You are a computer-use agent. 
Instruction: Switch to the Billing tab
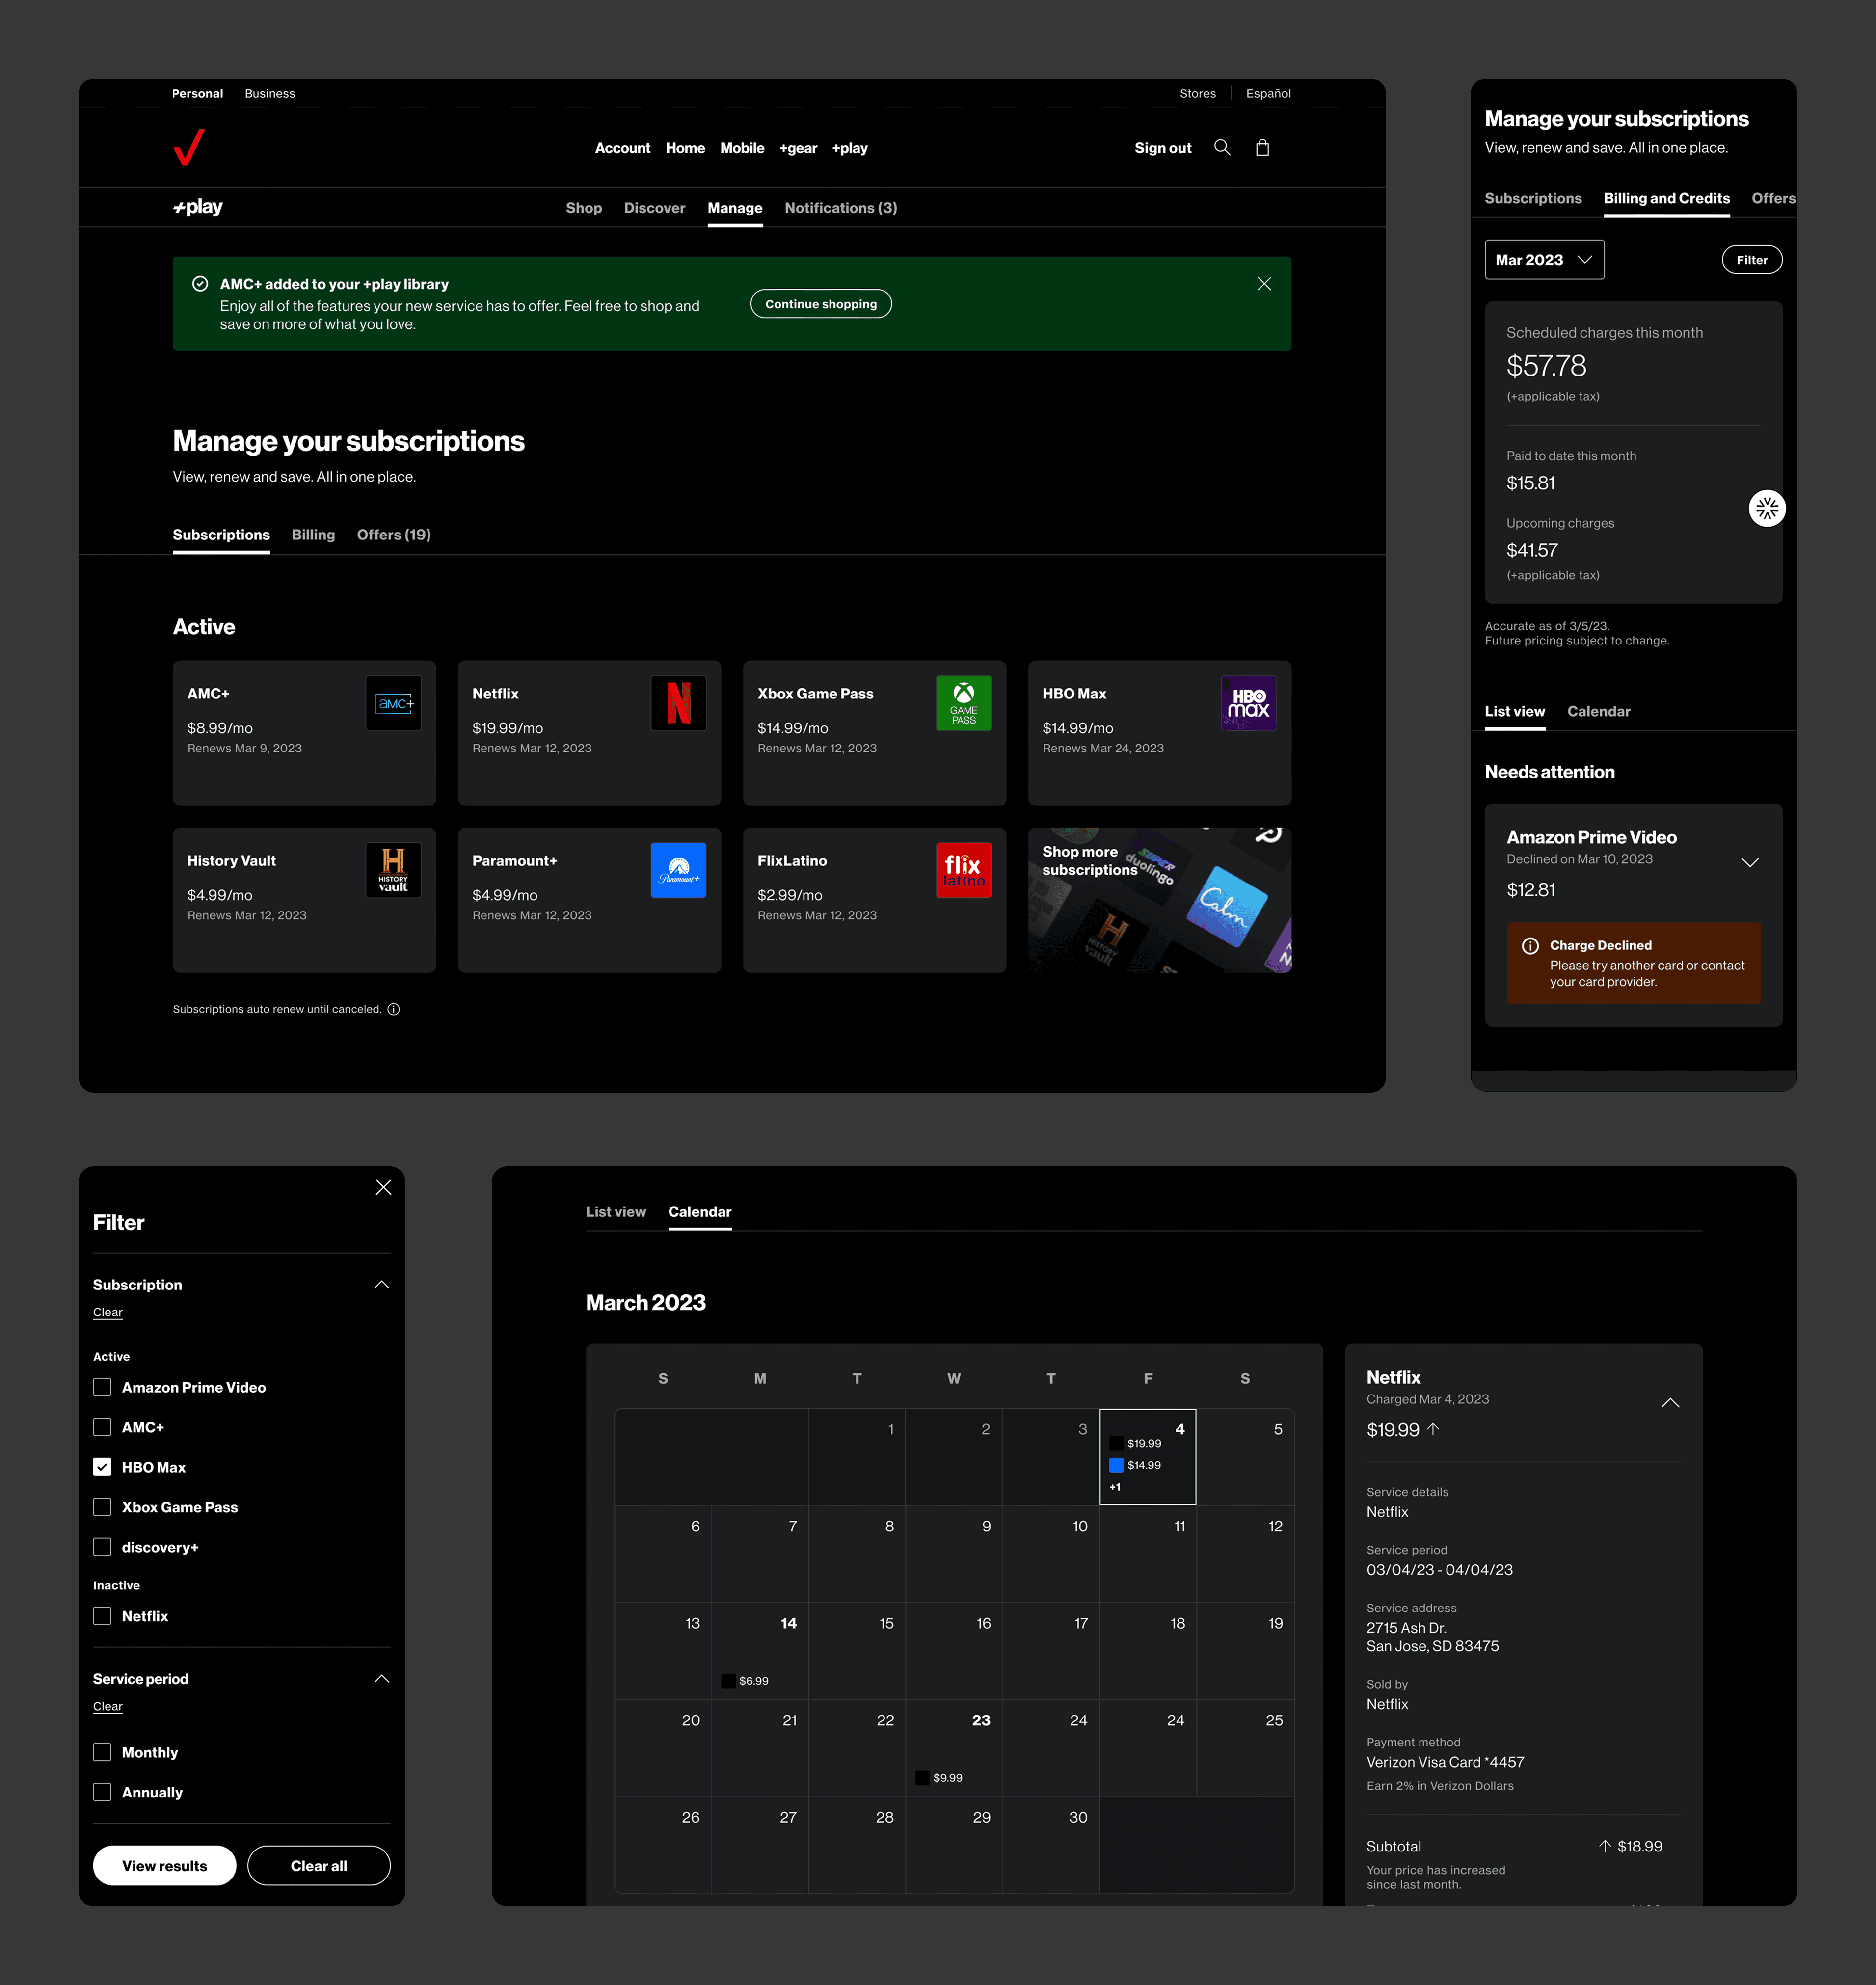click(313, 535)
